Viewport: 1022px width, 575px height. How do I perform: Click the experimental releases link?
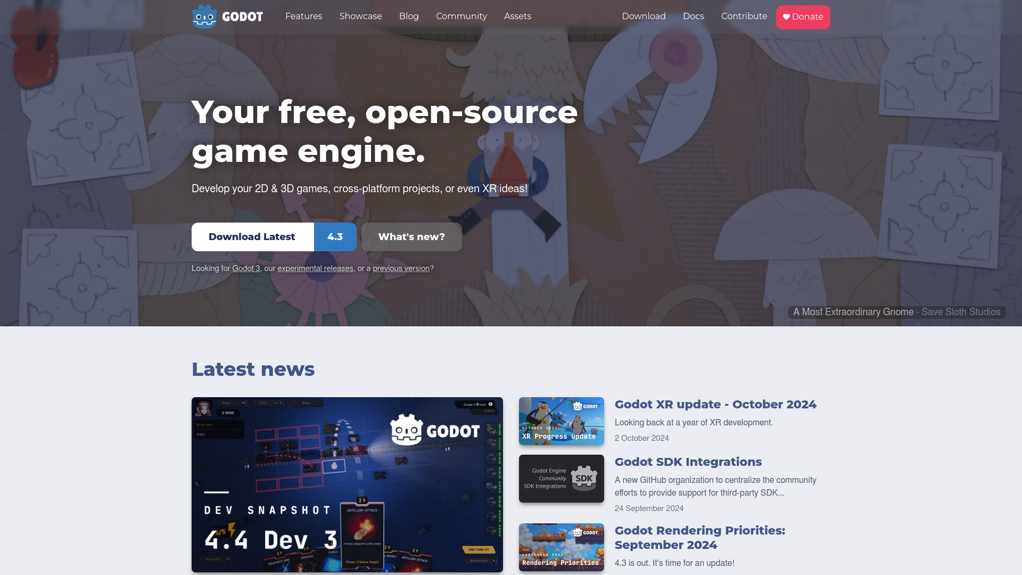[315, 268]
